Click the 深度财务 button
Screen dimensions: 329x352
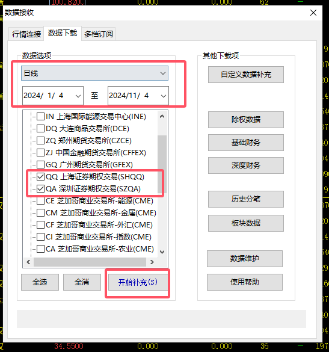tap(246, 165)
